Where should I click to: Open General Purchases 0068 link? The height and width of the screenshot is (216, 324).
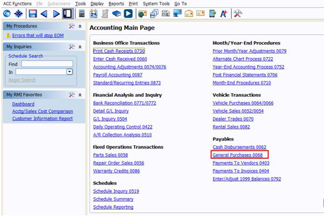(x=238, y=155)
